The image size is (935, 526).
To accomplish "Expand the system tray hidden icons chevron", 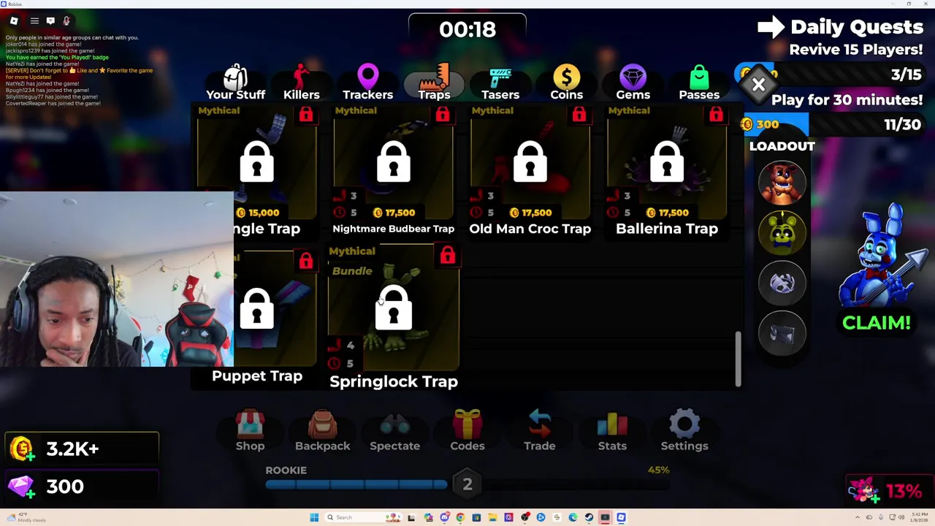I will pyautogui.click(x=858, y=517).
